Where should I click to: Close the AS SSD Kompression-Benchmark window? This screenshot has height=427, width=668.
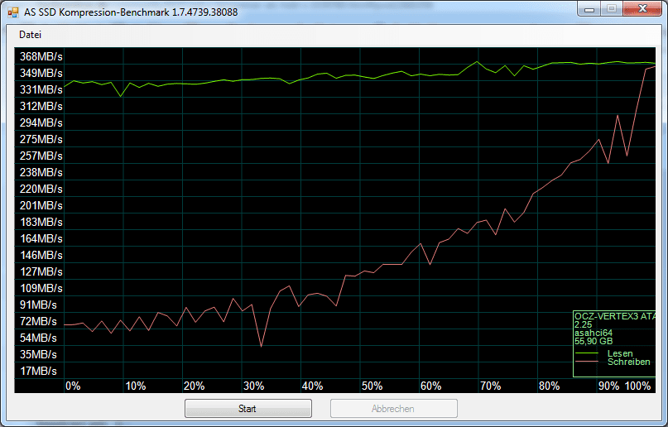[x=643, y=9]
